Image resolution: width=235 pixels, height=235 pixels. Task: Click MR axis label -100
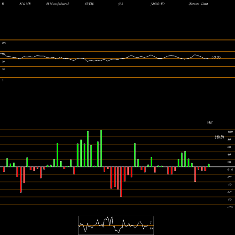point(230,207)
